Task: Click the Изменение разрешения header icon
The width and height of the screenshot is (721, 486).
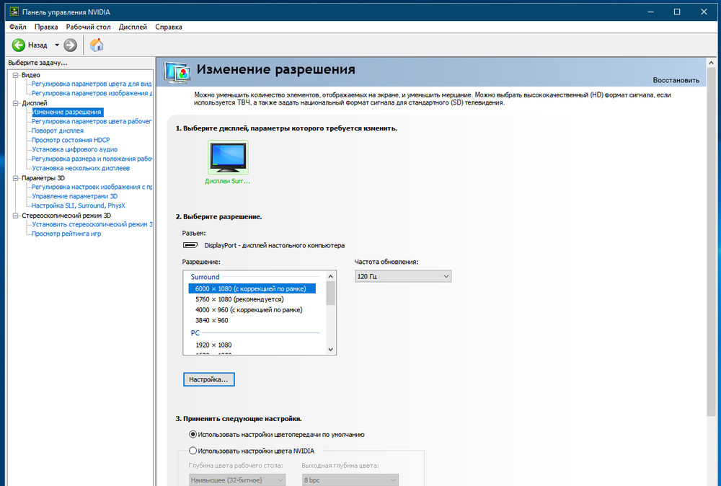Action: point(177,72)
